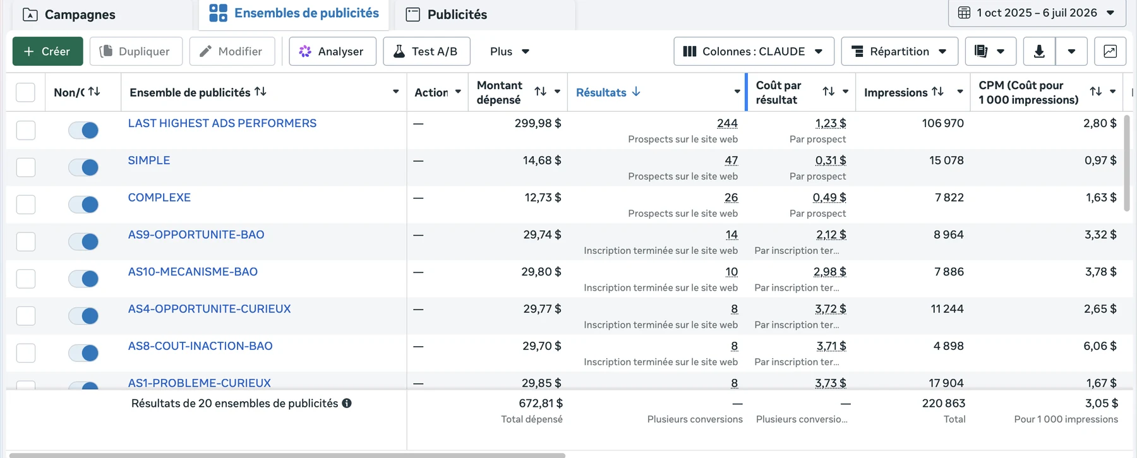The height and width of the screenshot is (458, 1137).
Task: Open LAST HIGHEST ADS PERFORMERS ad set
Action: (222, 123)
